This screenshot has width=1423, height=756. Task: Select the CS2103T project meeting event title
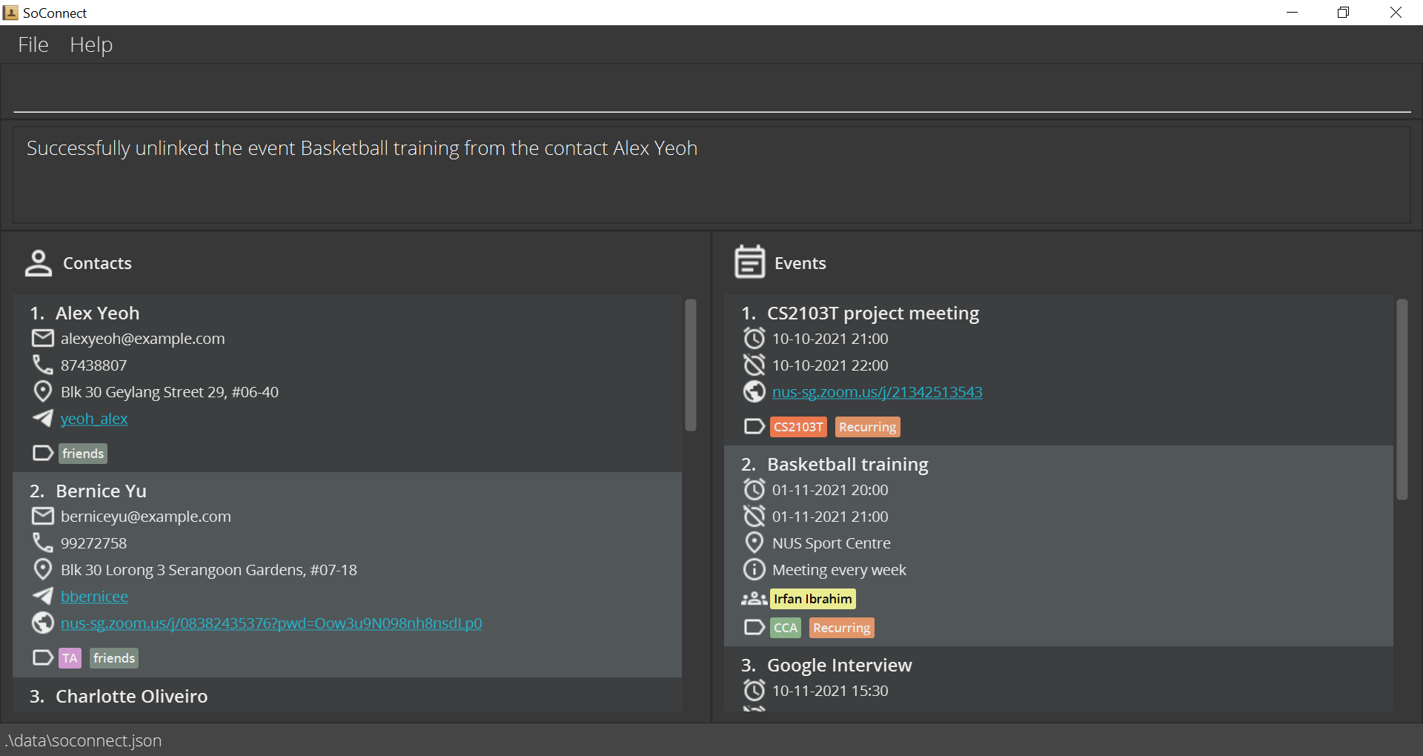click(873, 313)
